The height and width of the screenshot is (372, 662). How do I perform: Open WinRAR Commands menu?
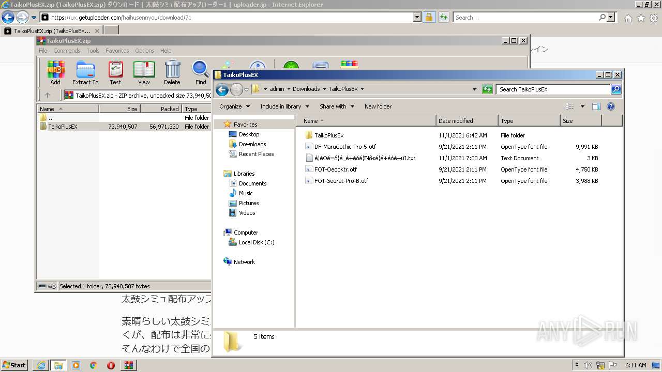(x=67, y=51)
